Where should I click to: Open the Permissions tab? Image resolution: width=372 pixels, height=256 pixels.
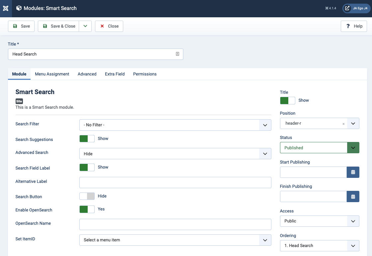[145, 74]
